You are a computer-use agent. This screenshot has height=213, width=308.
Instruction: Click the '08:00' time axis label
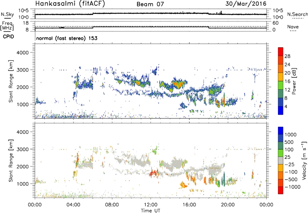click(x=112, y=205)
